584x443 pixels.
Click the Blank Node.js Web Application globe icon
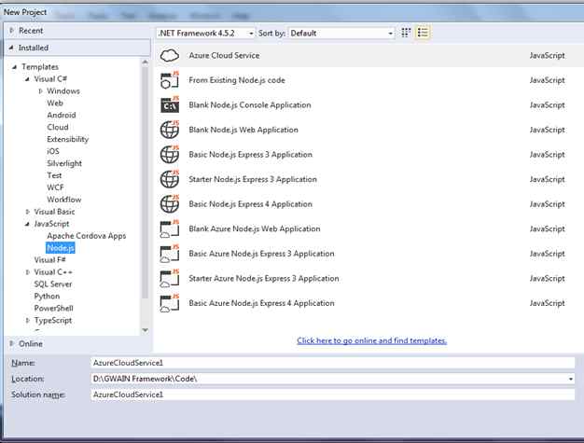pyautogui.click(x=170, y=130)
